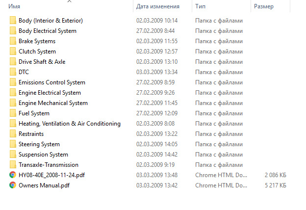Screen dimensions: 306x210
Task: Click the DTC folder icon
Action: pyautogui.click(x=12, y=72)
